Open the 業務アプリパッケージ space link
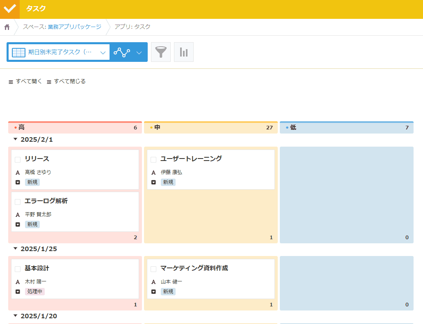 pos(74,27)
